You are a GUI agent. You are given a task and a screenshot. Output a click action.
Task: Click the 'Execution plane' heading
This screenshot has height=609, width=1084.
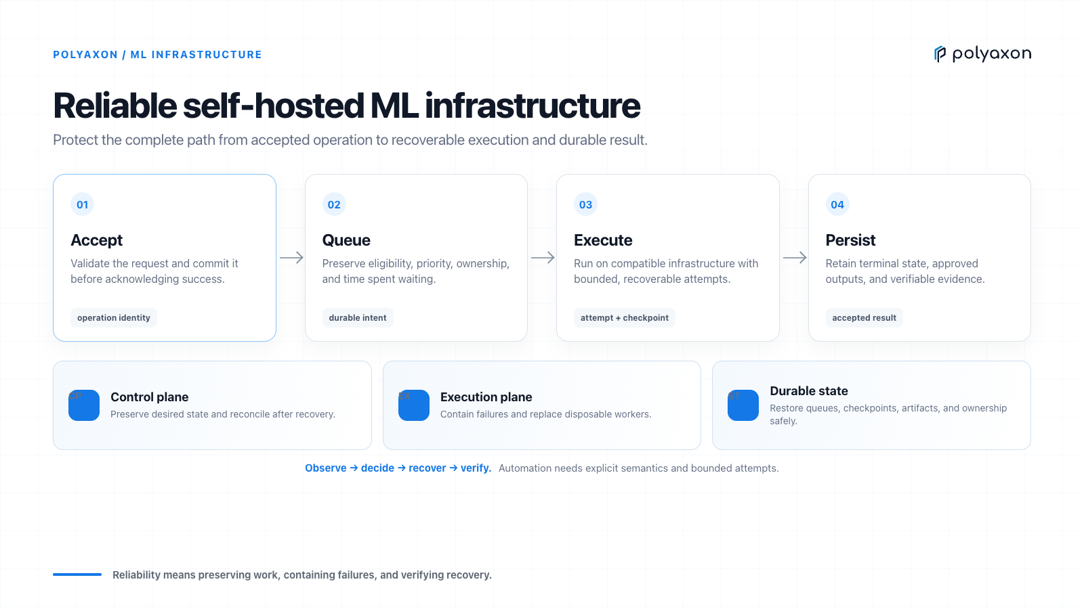coord(486,397)
